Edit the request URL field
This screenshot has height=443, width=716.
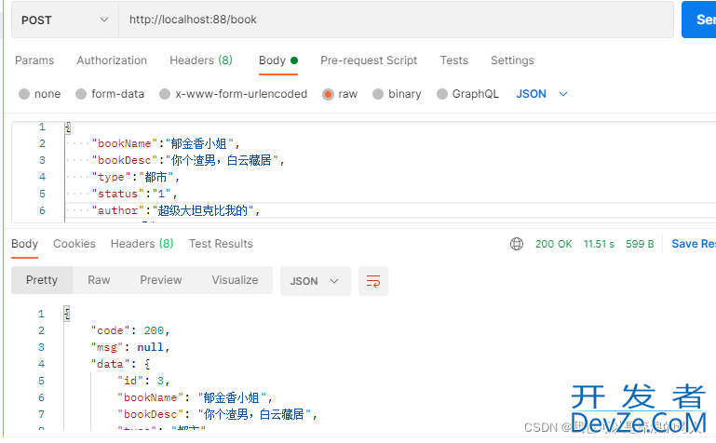[x=396, y=20]
